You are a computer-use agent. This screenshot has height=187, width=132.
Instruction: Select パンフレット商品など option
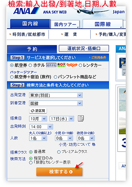pos(55,77)
